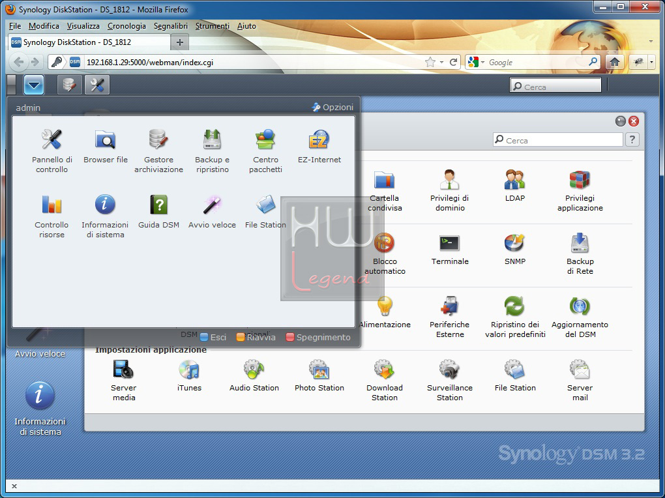Image resolution: width=665 pixels, height=498 pixels.
Task: Open a new Firefox tab
Action: point(180,42)
